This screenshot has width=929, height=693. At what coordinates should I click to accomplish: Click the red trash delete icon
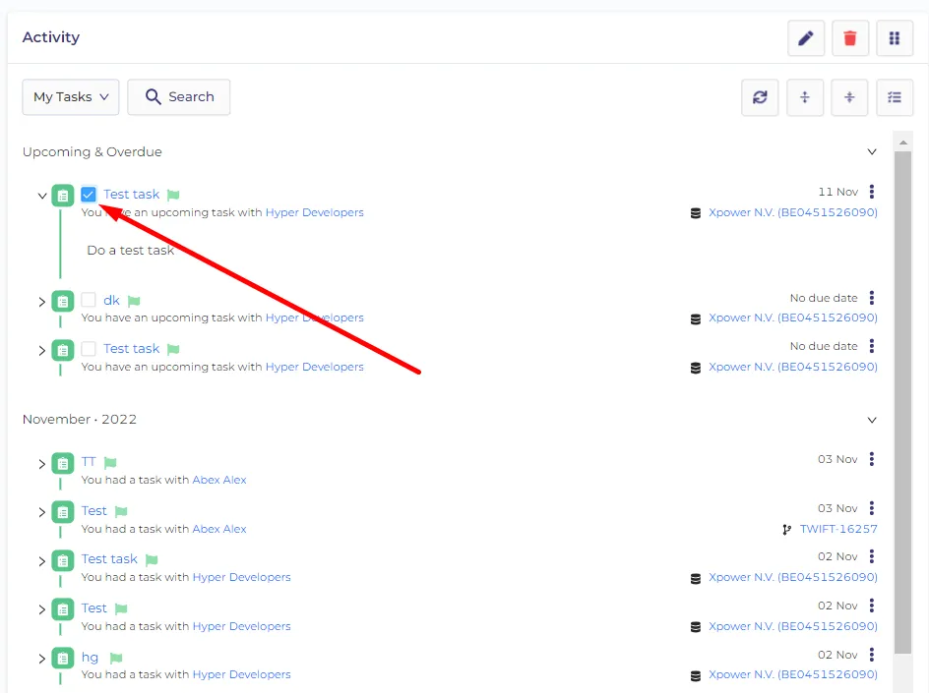(850, 38)
